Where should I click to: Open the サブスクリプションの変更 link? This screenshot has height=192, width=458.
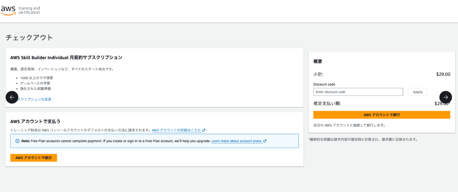coord(35,99)
